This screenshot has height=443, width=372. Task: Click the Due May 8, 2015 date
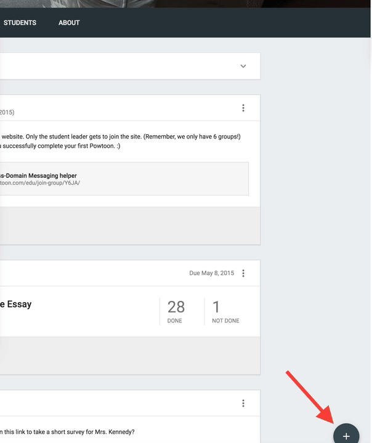pos(211,273)
